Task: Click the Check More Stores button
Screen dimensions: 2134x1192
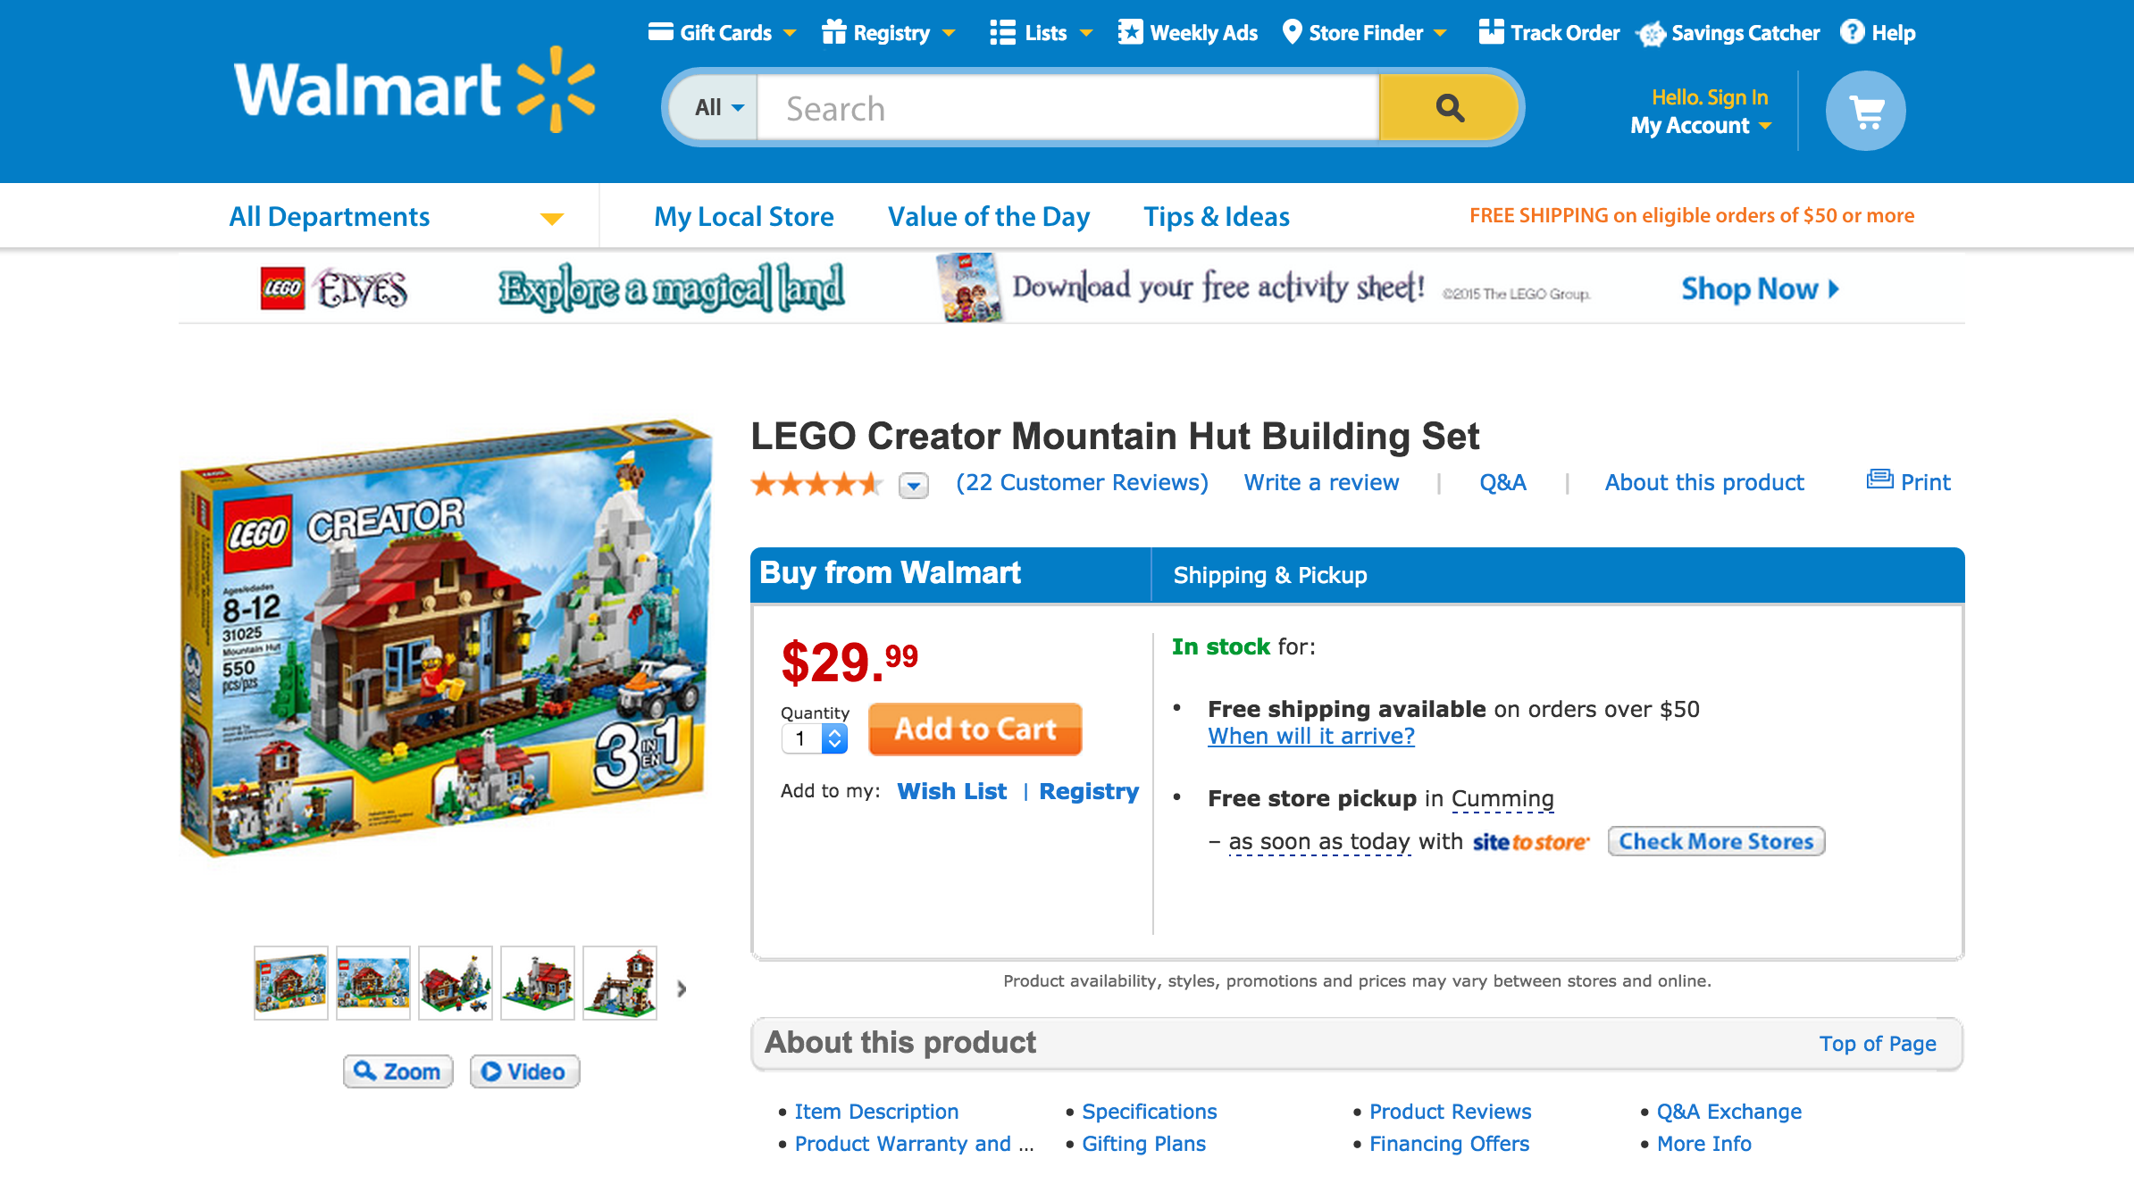Action: tap(1715, 841)
